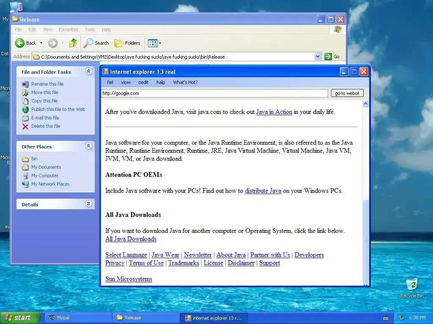
Task: Click the My Computer desktop icon
Action: [16, 7]
